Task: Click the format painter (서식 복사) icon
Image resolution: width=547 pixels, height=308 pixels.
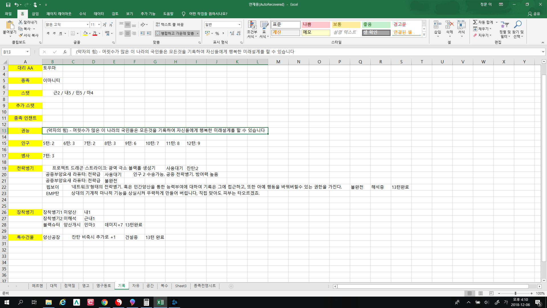Action: pyautogui.click(x=21, y=35)
